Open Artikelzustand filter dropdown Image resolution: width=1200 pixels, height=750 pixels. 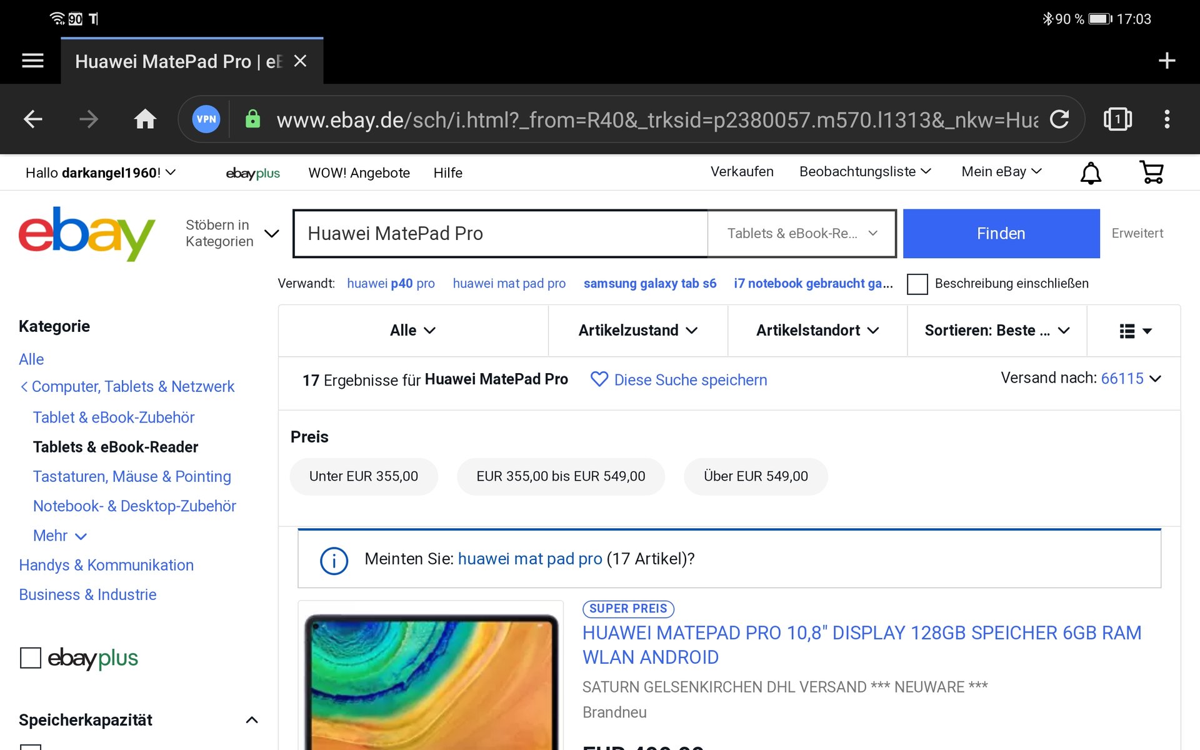[x=637, y=330]
